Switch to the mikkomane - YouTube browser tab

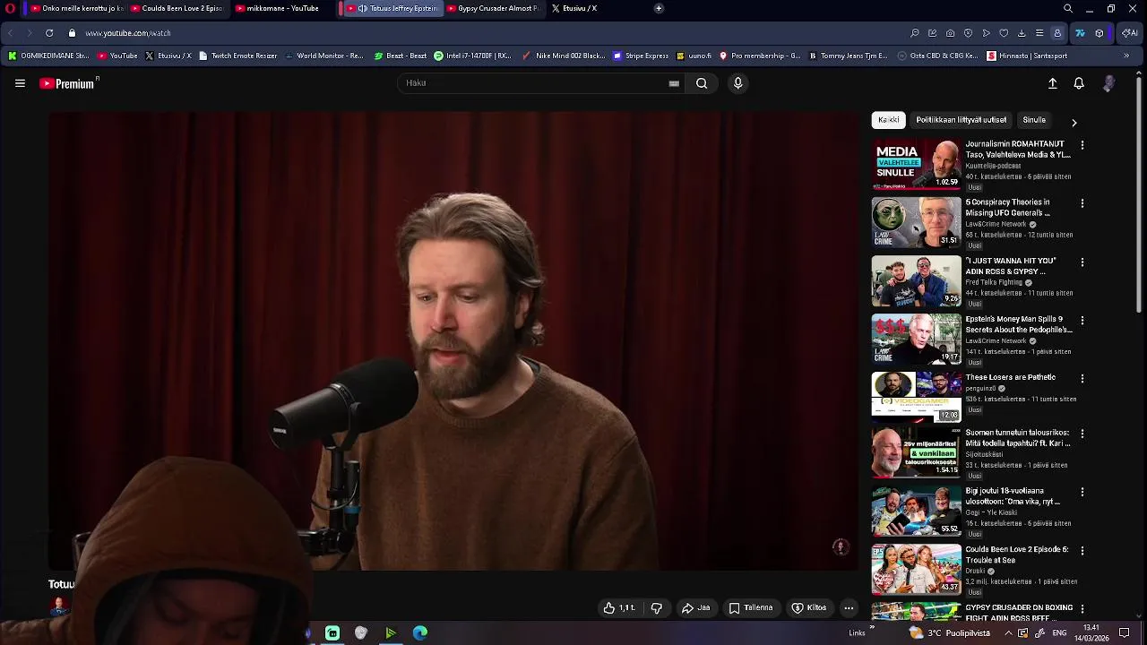tap(278, 8)
